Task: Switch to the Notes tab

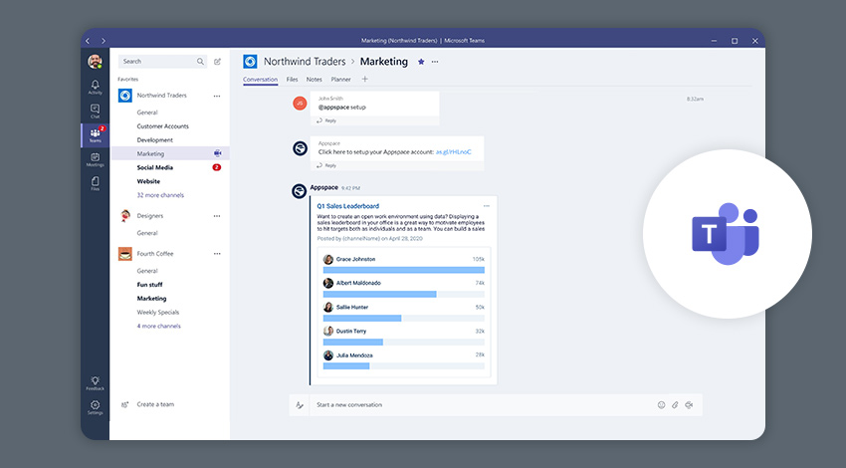Action: [x=314, y=80]
